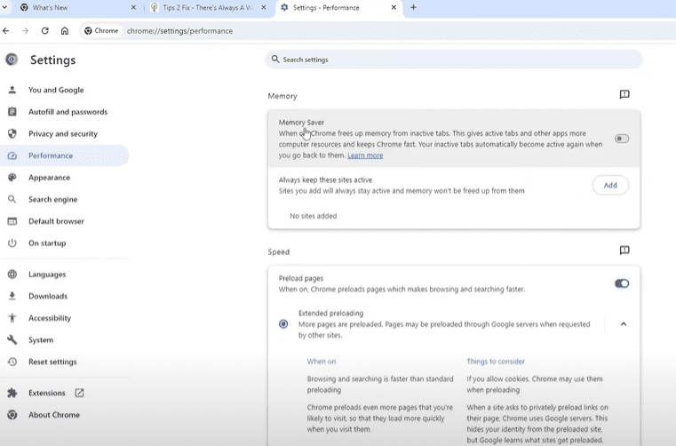The image size is (676, 446).
Task: Click the browser back arrow icon
Action: [7, 30]
